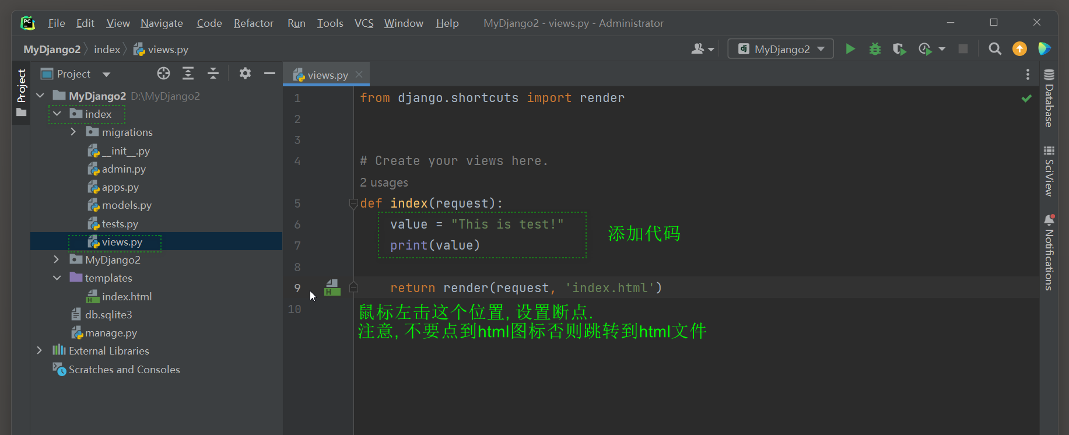Expand the inner MyDjango2 folder

tap(57, 259)
